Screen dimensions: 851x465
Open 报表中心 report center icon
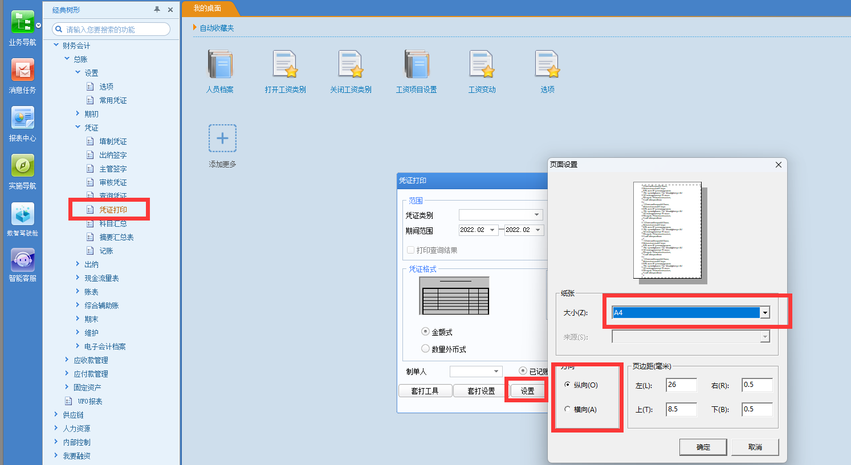(x=22, y=119)
